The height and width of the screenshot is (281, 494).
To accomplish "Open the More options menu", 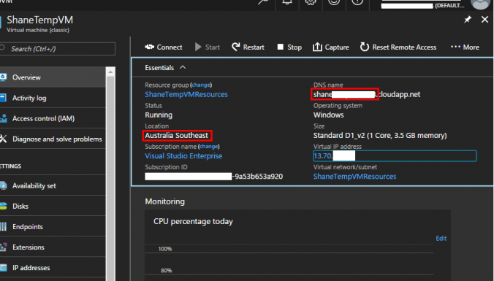I will 465,47.
